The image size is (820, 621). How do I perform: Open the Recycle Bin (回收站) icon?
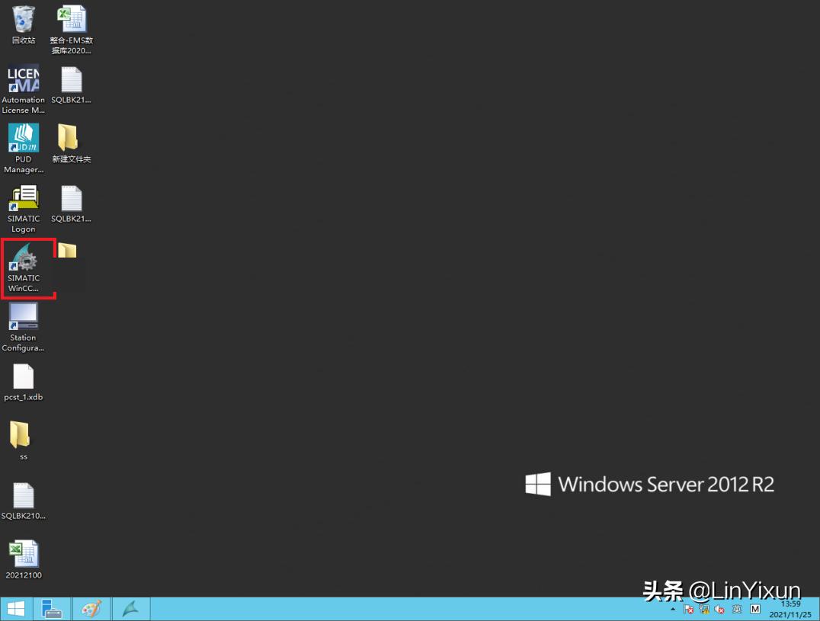(x=24, y=24)
